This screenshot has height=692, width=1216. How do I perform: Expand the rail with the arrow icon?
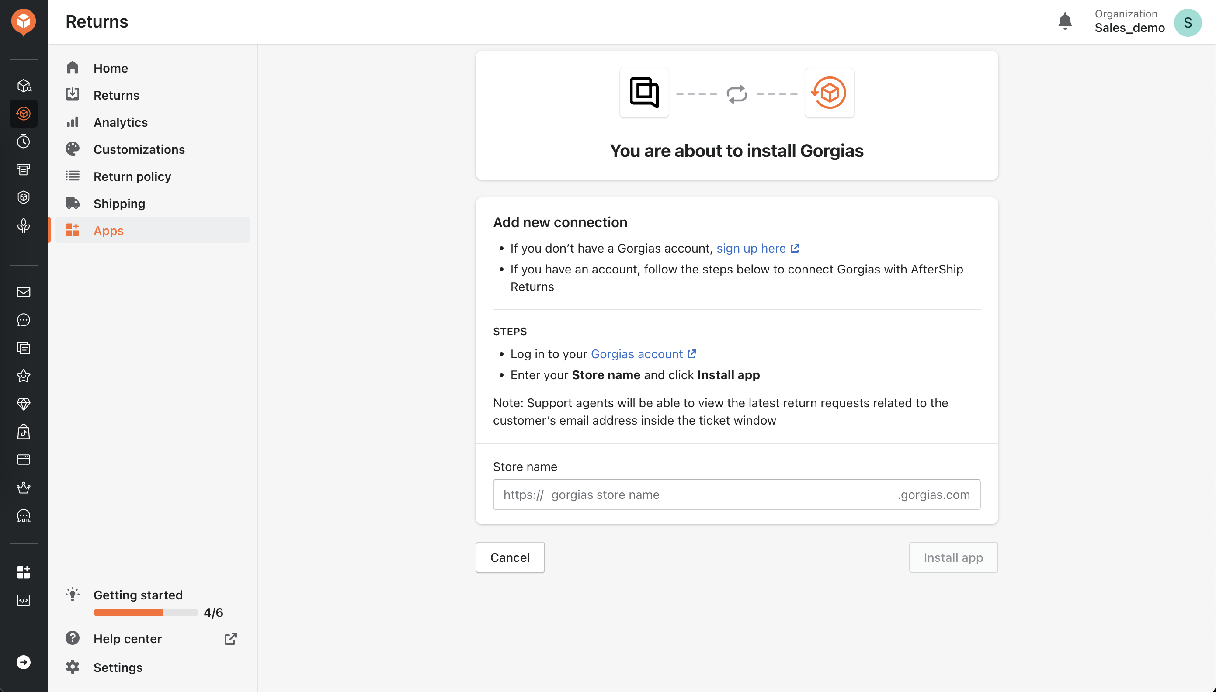[x=23, y=662]
